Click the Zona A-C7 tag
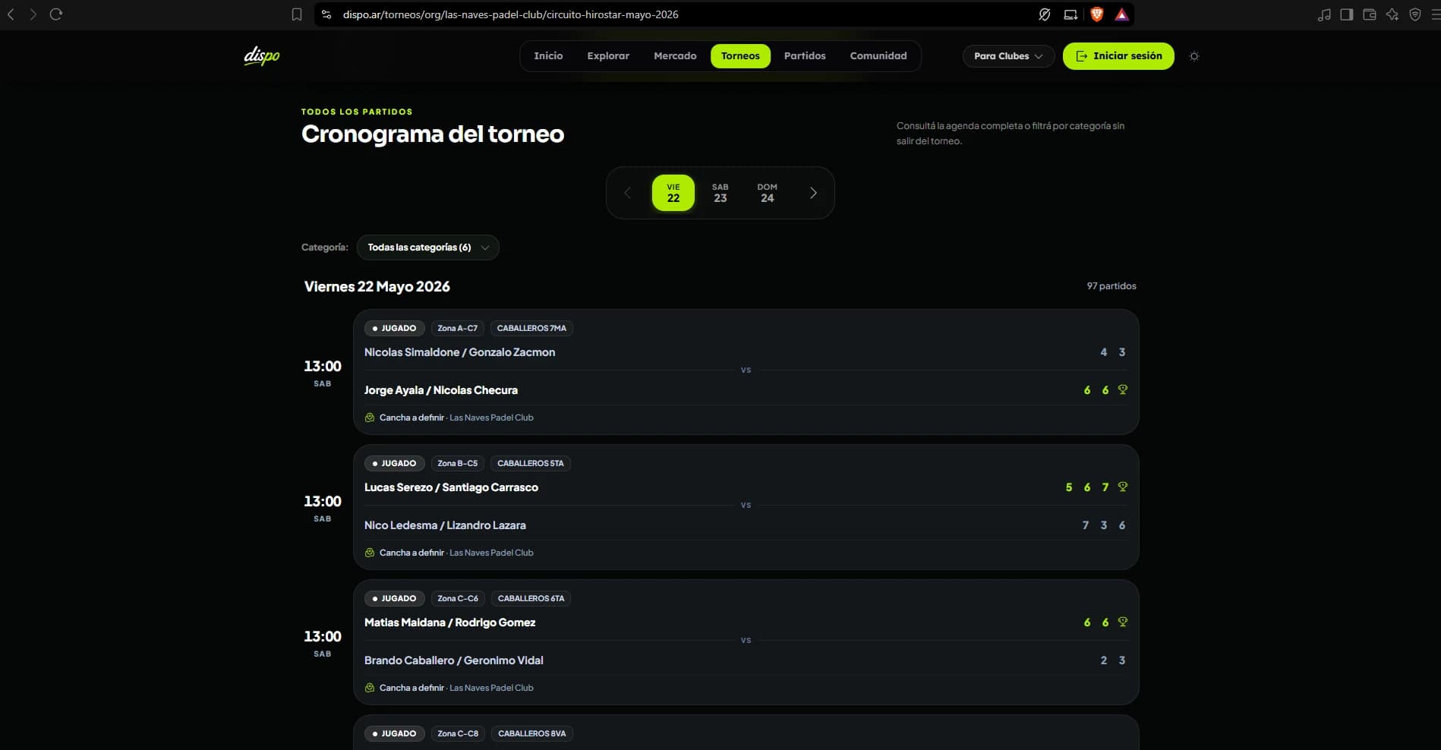 457,328
